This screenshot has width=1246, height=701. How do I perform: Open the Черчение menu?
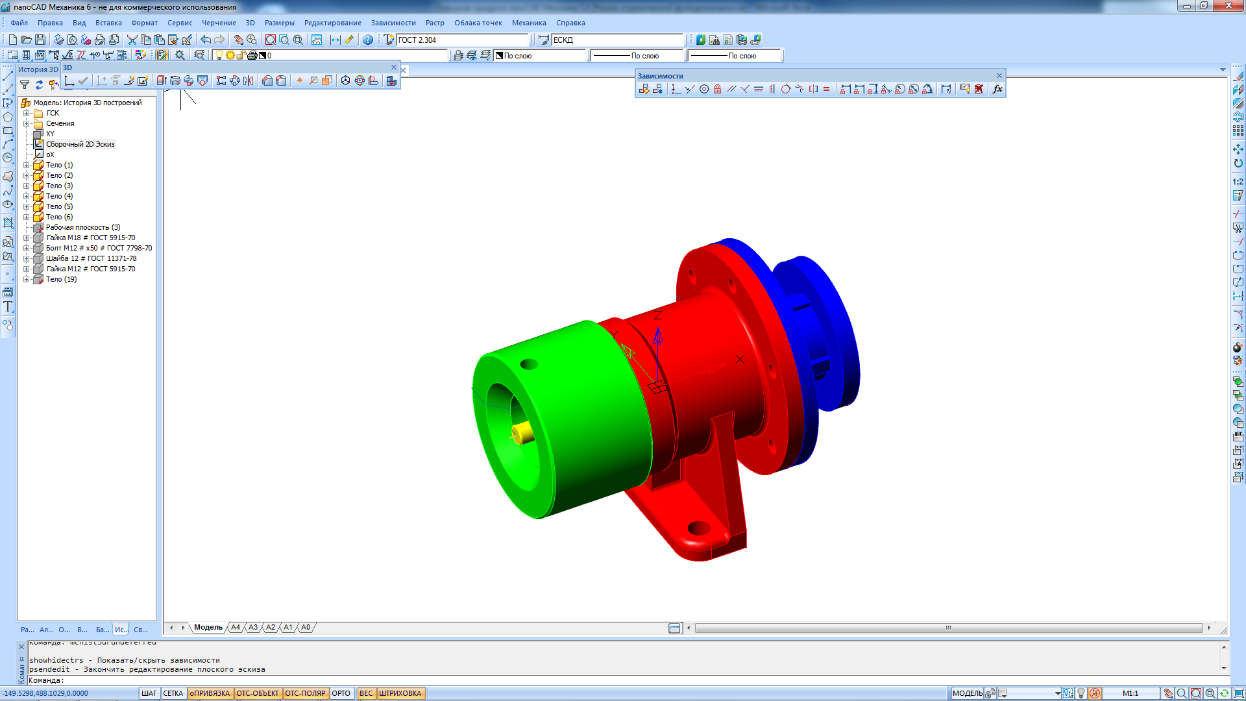pos(219,23)
